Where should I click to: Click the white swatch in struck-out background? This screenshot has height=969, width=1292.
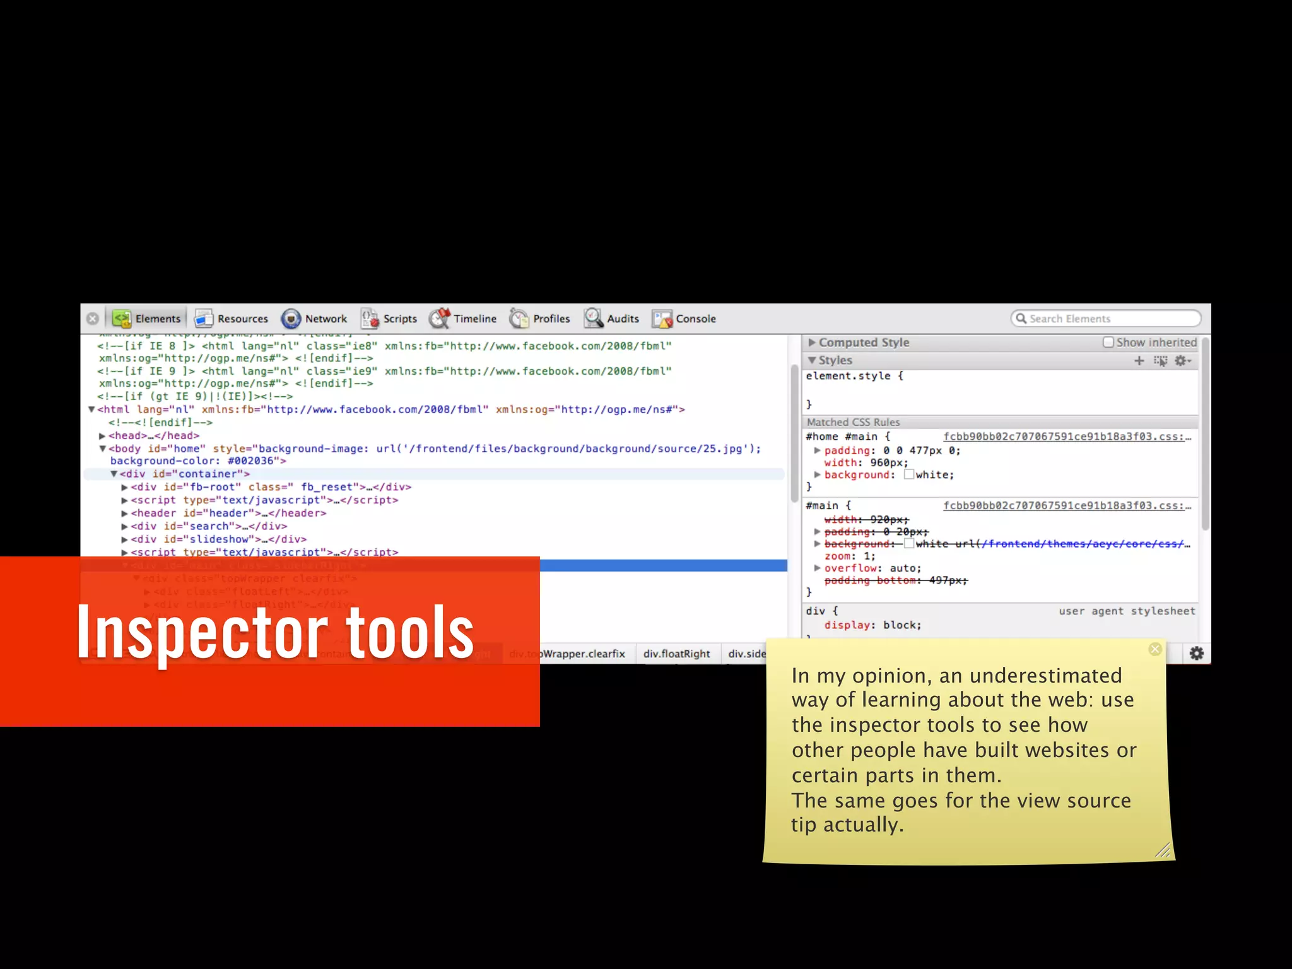tap(909, 543)
